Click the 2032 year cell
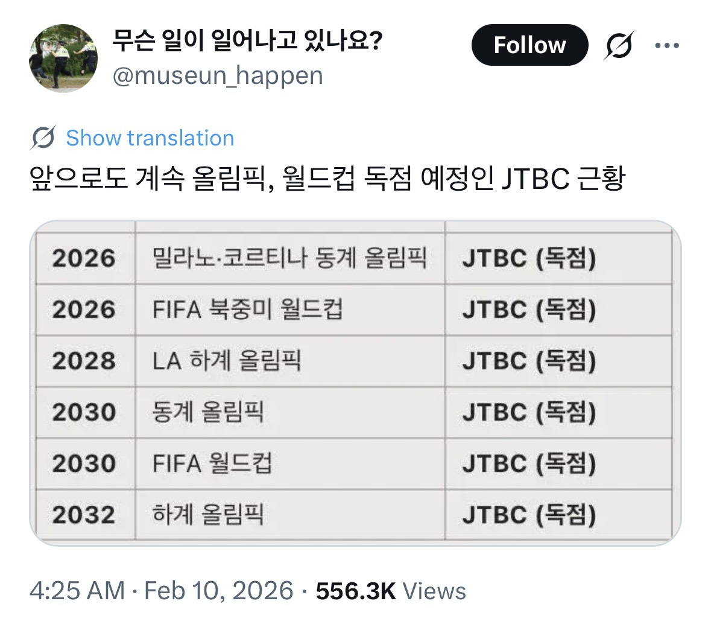Screen dimensions: 711x630 (x=84, y=515)
